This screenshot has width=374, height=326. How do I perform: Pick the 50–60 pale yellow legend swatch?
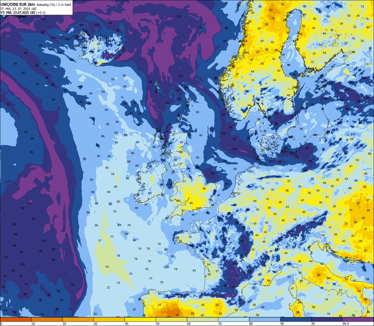(171, 319)
